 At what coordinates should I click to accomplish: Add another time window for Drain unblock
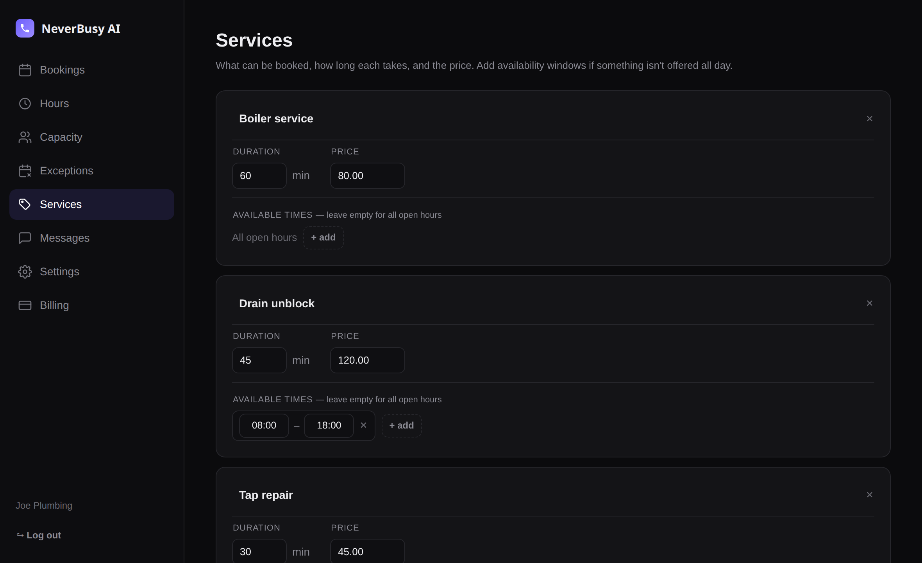[401, 425]
